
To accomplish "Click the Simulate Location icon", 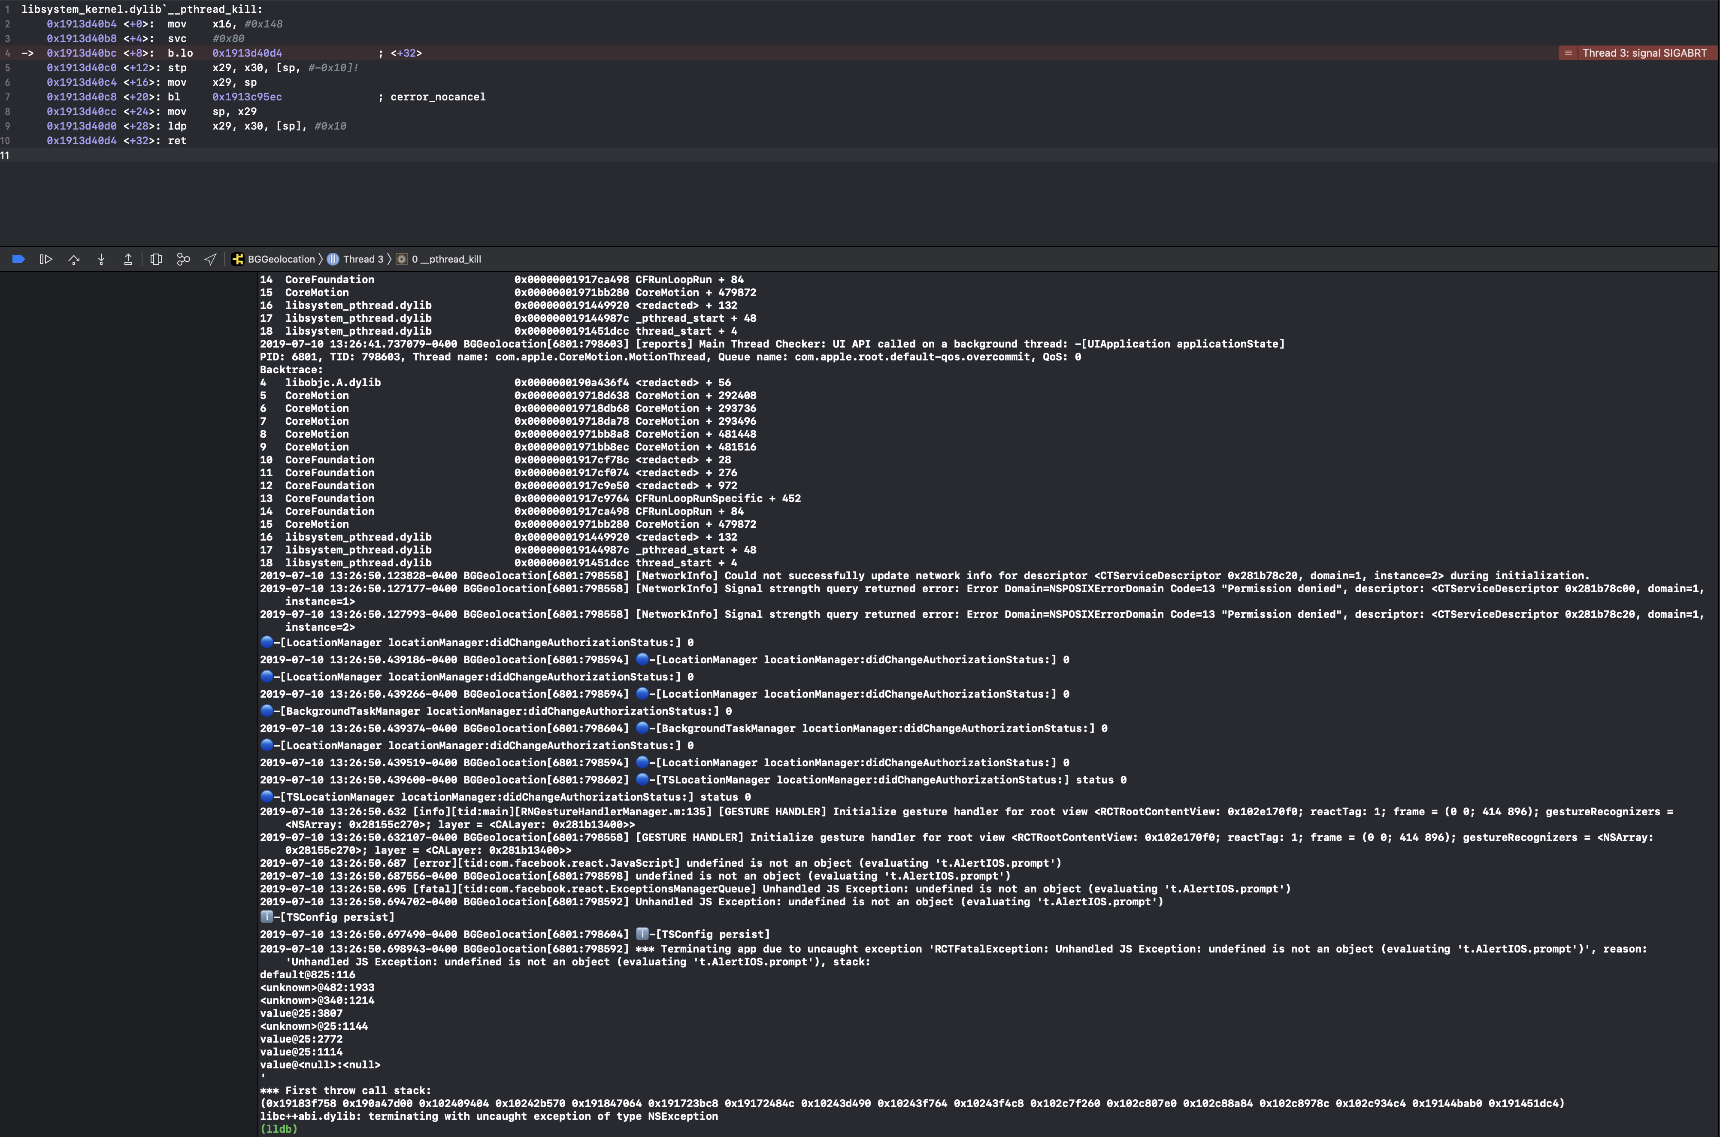I will (210, 259).
